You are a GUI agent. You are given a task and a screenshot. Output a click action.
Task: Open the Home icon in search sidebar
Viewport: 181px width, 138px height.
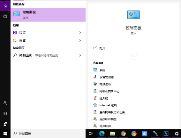[x=5, y=6]
